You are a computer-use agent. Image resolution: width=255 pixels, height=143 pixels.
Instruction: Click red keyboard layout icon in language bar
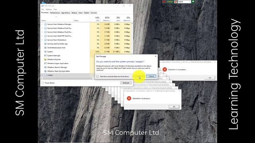[176, 2]
